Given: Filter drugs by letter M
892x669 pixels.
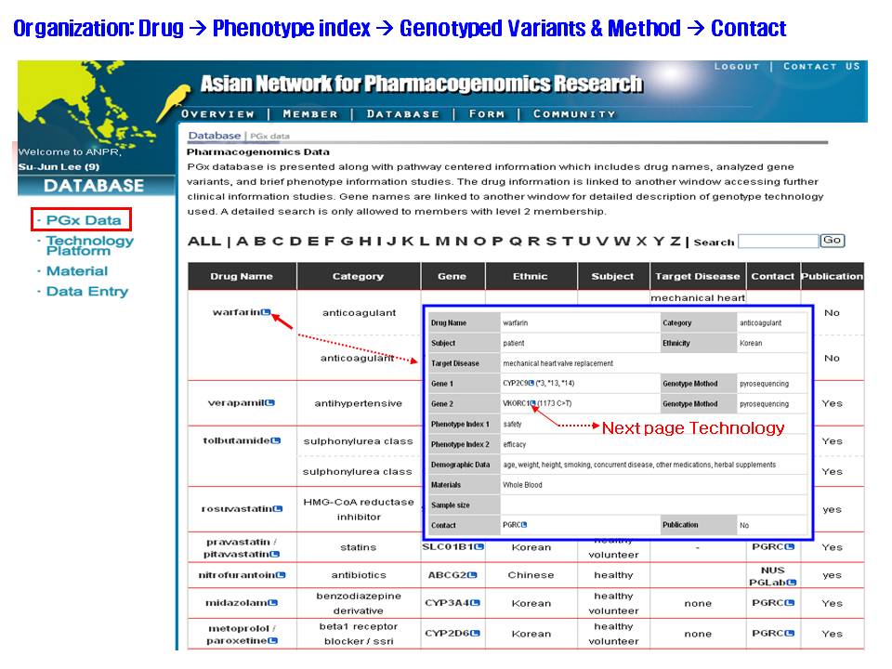Looking at the screenshot, I should pyautogui.click(x=442, y=242).
